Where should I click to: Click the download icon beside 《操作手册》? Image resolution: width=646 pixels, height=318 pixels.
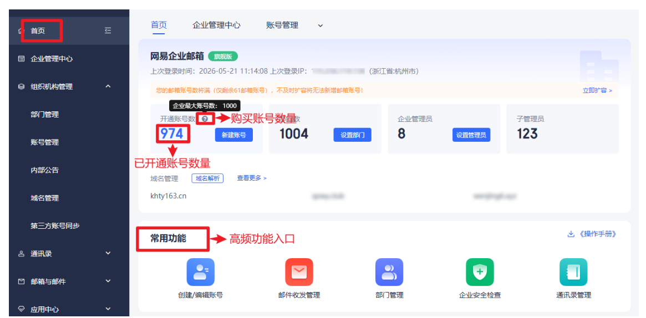571,234
